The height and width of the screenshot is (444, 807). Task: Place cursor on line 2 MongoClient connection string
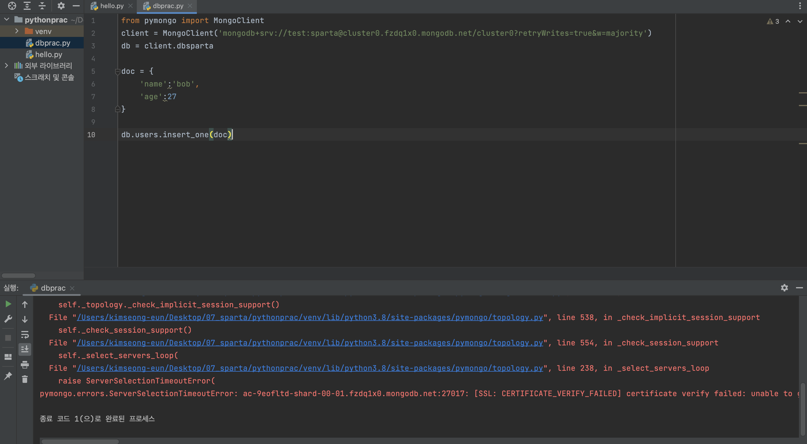coord(432,33)
